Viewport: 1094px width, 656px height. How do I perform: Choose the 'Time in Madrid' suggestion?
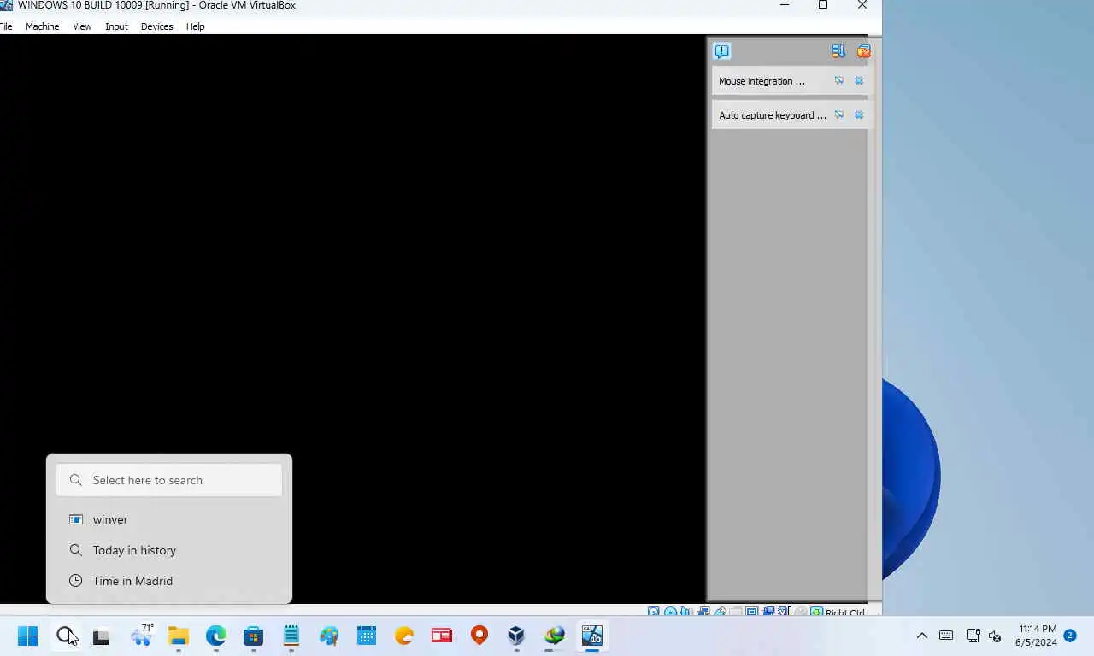click(169, 581)
